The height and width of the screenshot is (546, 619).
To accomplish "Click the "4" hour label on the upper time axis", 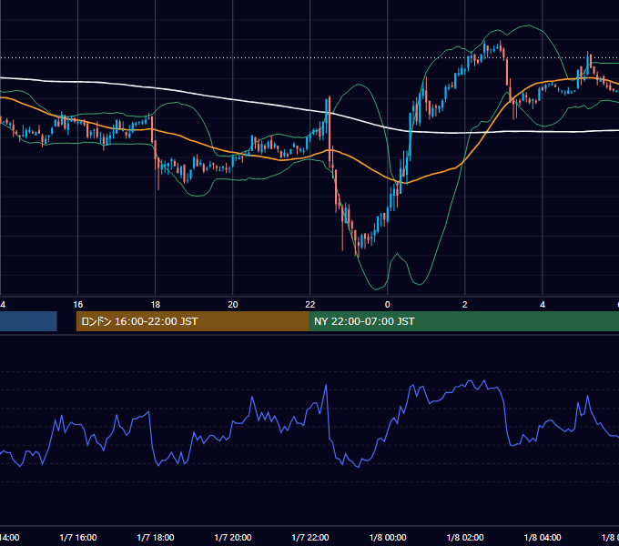I will (x=543, y=305).
